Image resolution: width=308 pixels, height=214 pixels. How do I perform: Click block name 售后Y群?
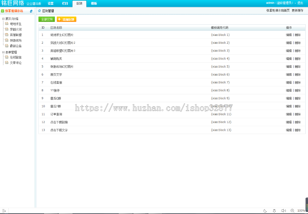pos(55,106)
